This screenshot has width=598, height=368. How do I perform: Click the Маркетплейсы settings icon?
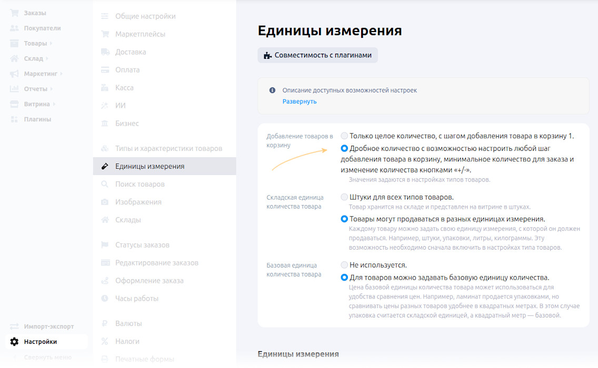tap(104, 34)
